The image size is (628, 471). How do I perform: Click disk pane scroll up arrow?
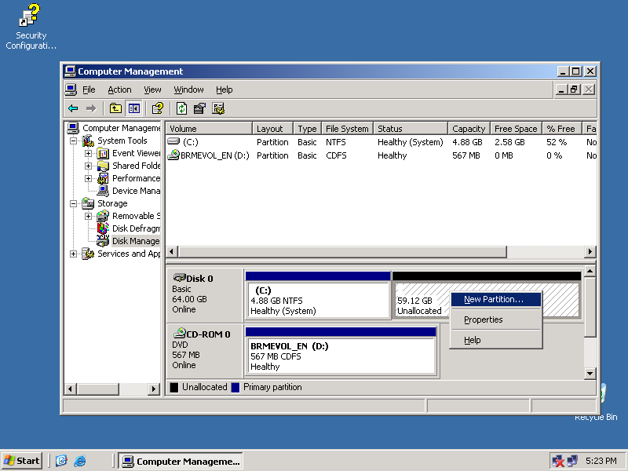590,271
